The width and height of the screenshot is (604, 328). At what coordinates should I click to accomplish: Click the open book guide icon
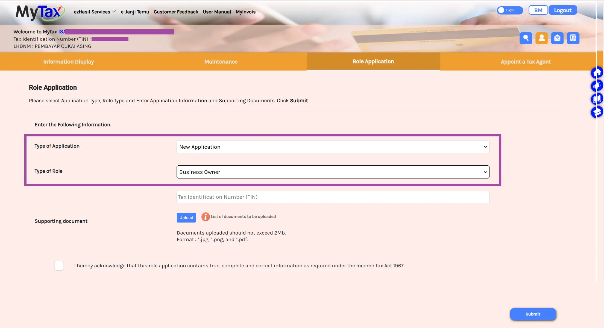[x=597, y=99]
